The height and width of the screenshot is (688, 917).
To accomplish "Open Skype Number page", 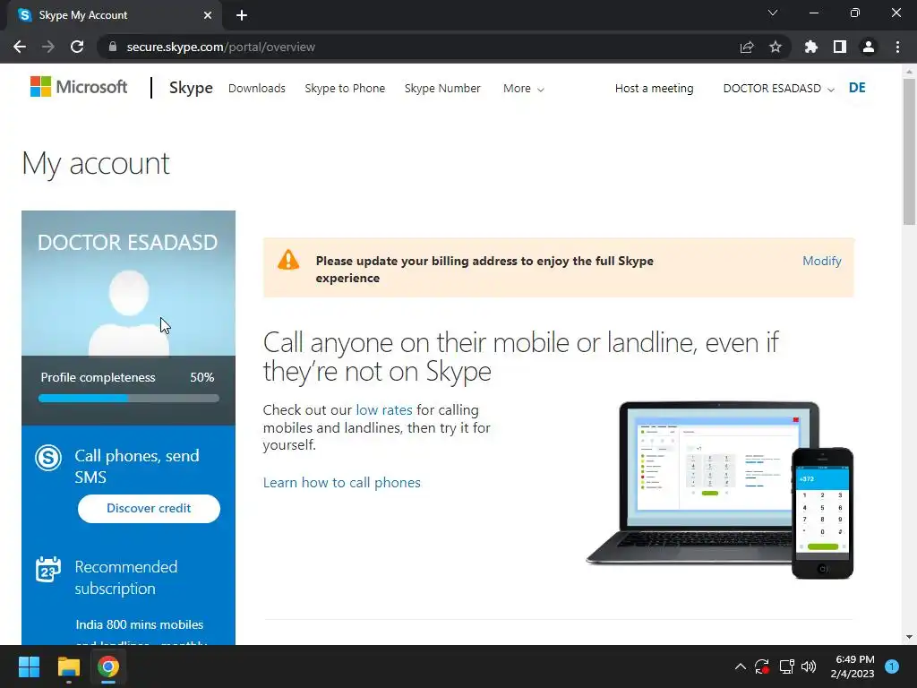I will (x=442, y=89).
